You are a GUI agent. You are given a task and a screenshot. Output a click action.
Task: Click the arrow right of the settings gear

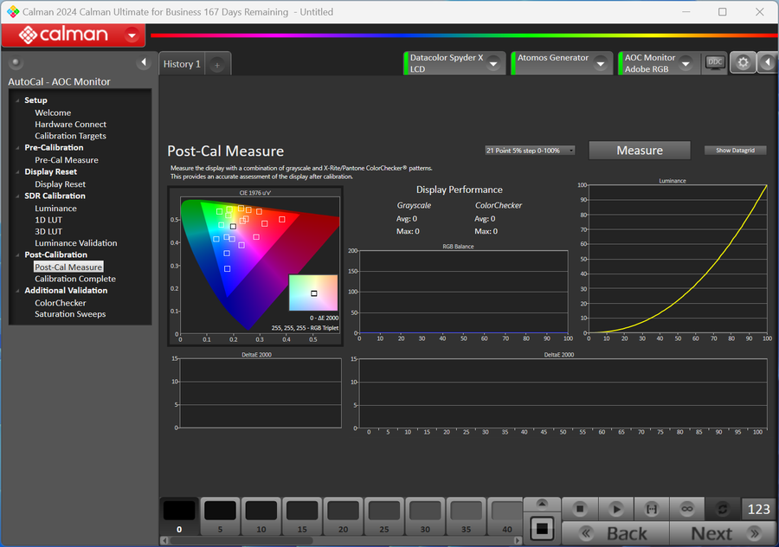(x=768, y=62)
